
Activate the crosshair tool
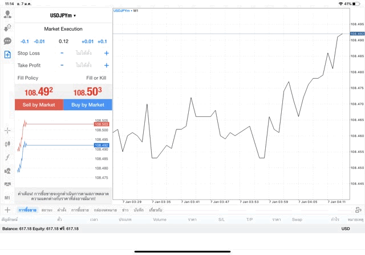pos(7,131)
